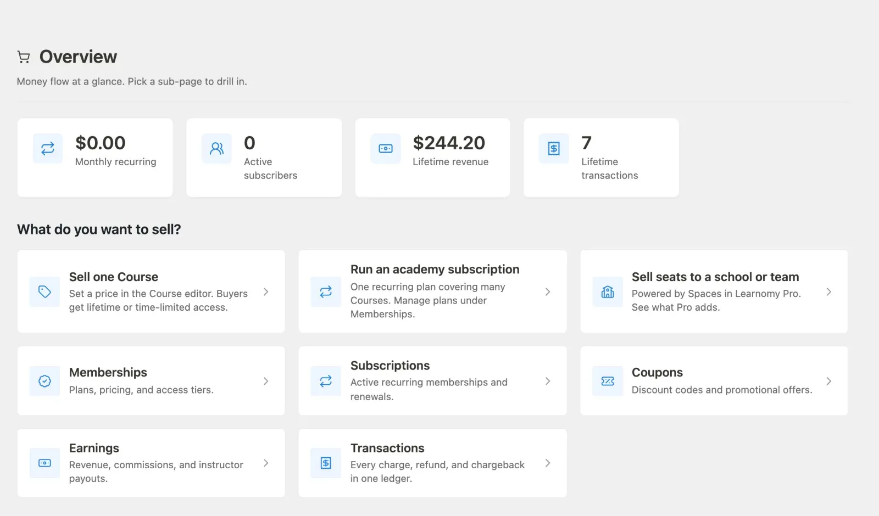Image resolution: width=879 pixels, height=516 pixels.
Task: Click chevron on Sell seats to a school card
Action: click(x=829, y=291)
